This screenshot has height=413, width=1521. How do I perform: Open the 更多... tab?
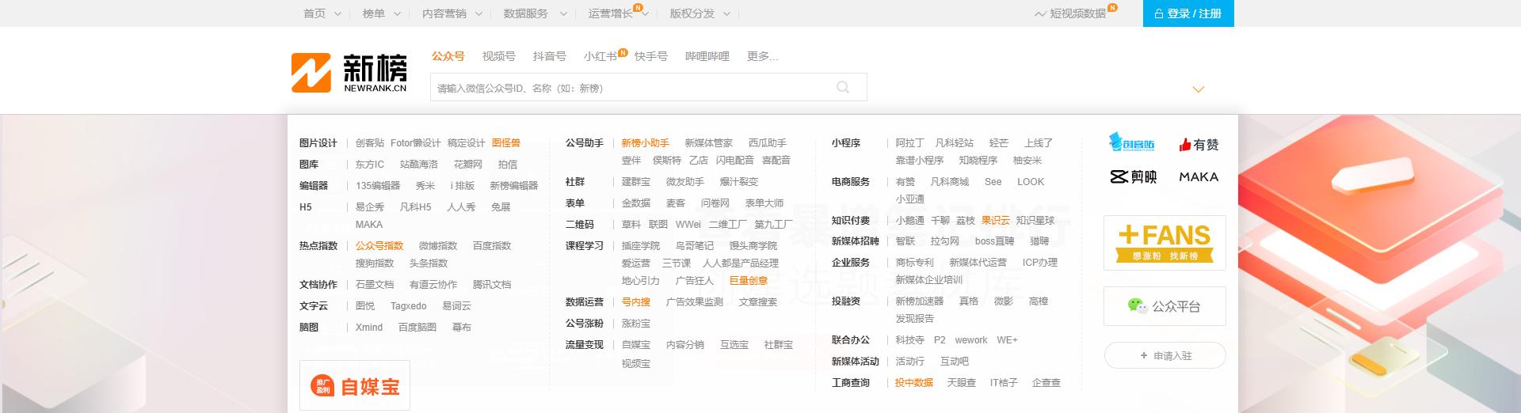[x=763, y=56]
